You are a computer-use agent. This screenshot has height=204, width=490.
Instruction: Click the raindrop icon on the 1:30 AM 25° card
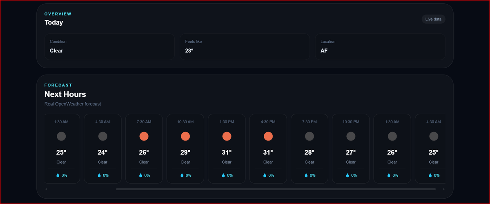click(58, 175)
